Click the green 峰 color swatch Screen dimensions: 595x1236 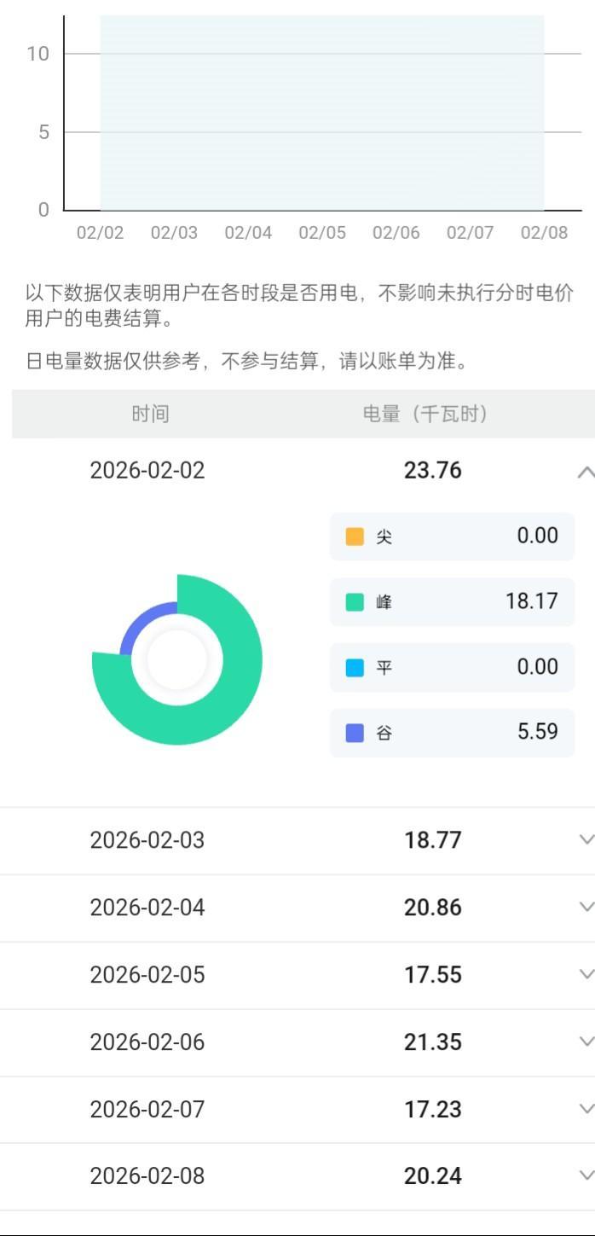355,602
